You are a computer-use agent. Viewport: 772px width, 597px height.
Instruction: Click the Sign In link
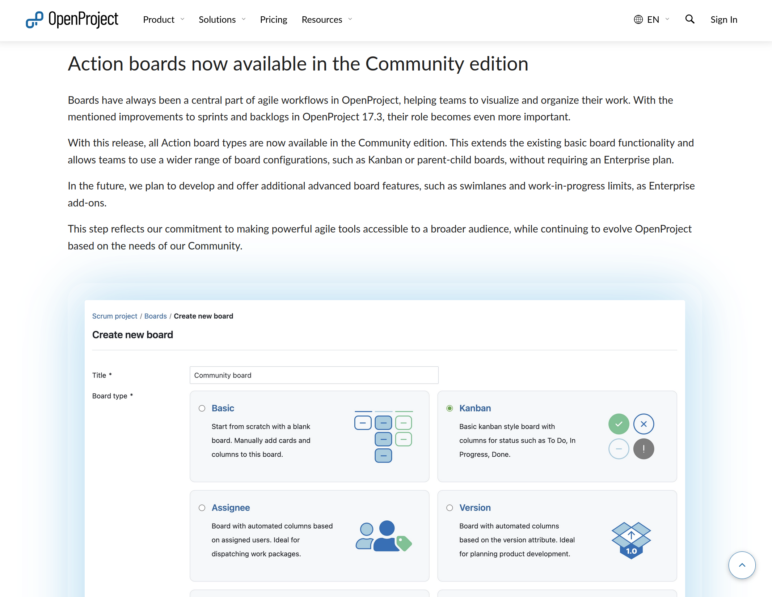[x=724, y=20]
